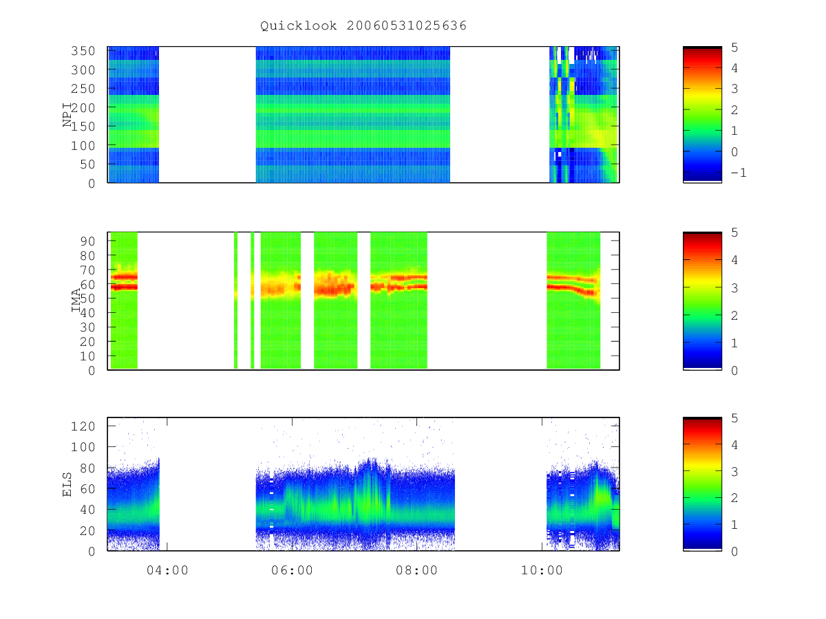
Task: Click the 5 label on NPI colorbar
Action: [734, 47]
